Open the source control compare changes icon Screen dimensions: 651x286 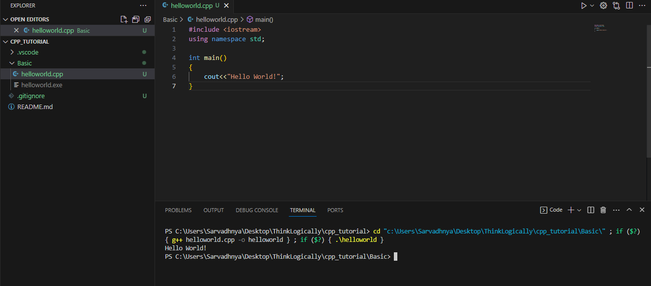pos(616,5)
